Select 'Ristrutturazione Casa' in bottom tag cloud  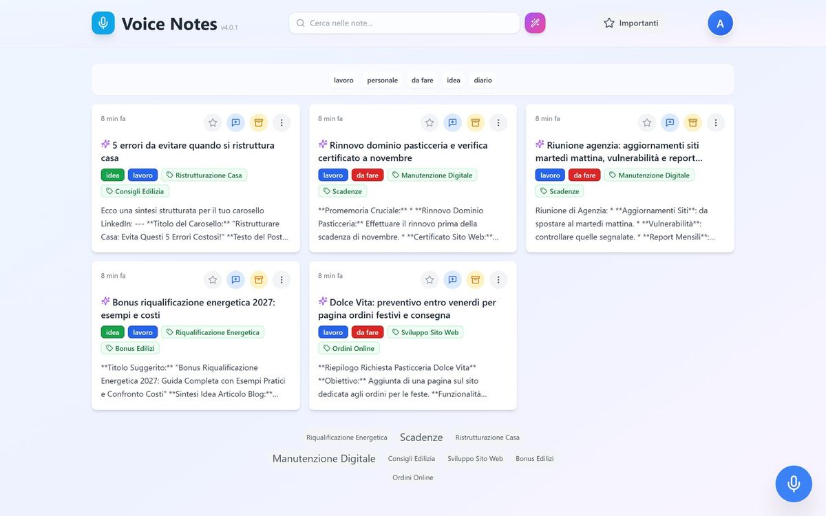(487, 438)
